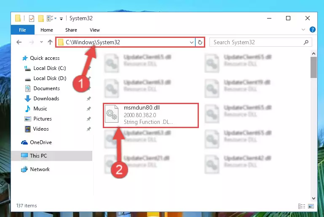Click the Search System32 field
Viewport: 324px width, 217px height.
(260, 43)
